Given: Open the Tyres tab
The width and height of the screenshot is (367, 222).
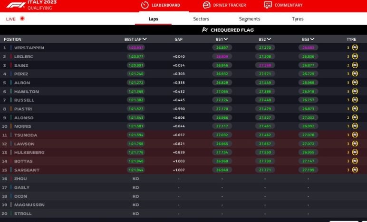Looking at the screenshot, I should point(298,19).
